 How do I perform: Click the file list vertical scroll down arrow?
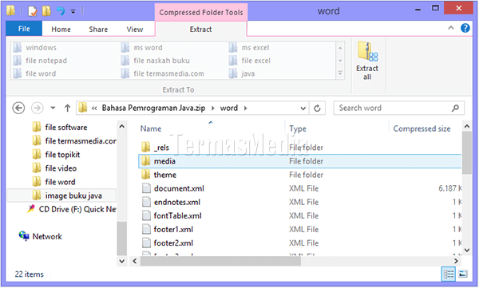pos(467,251)
